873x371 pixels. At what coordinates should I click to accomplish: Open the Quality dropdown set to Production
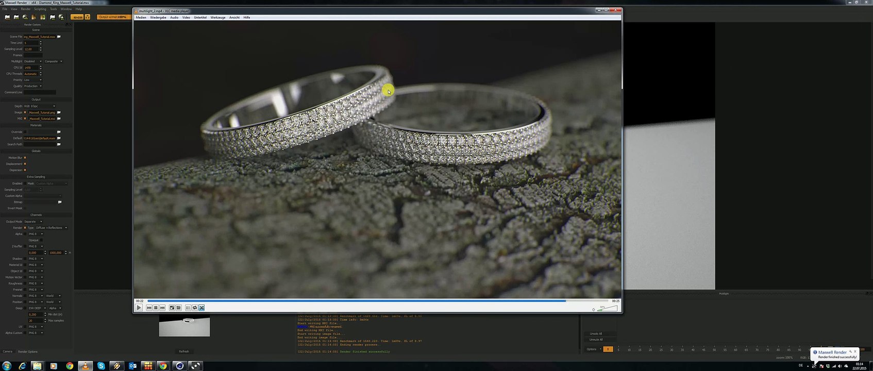tap(33, 86)
